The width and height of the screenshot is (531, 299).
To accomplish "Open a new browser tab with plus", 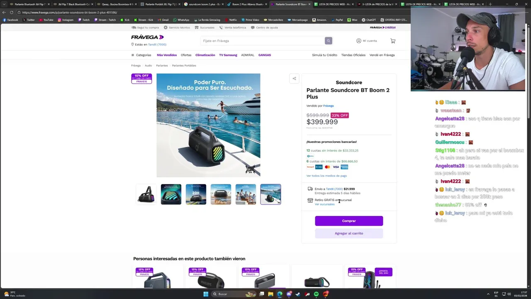I will [x=490, y=4].
